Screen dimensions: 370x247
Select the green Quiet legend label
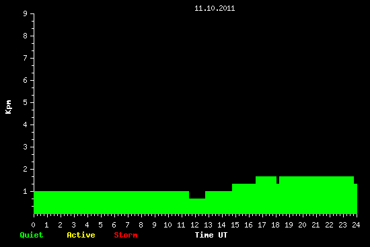[32, 235]
